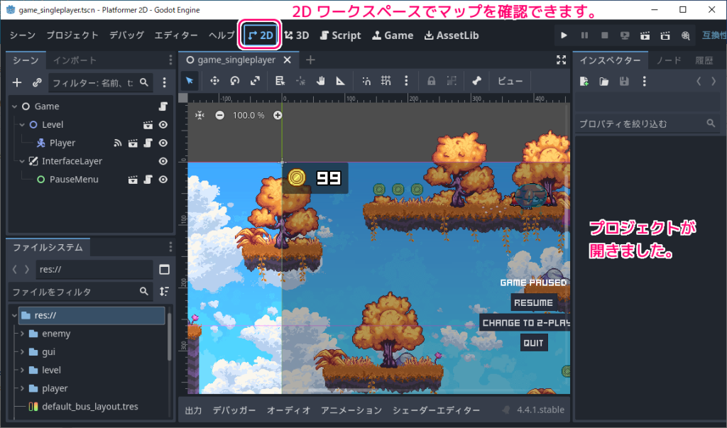727x428 pixels.
Task: Run the current scene clapper icon
Action: 645,35
